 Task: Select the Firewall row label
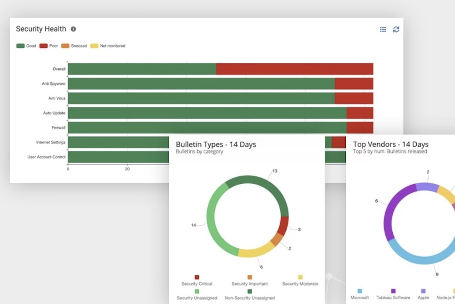point(58,128)
